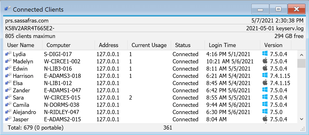The width and height of the screenshot is (309, 135).
Task: Select the Windows logo in Harrison's row
Action: [265, 76]
